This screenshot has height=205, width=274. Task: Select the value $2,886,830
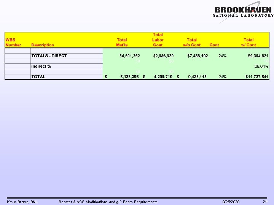pyautogui.click(x=163, y=56)
